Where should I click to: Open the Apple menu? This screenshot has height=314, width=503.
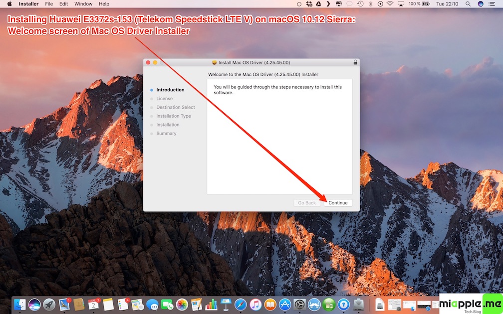(x=9, y=4)
